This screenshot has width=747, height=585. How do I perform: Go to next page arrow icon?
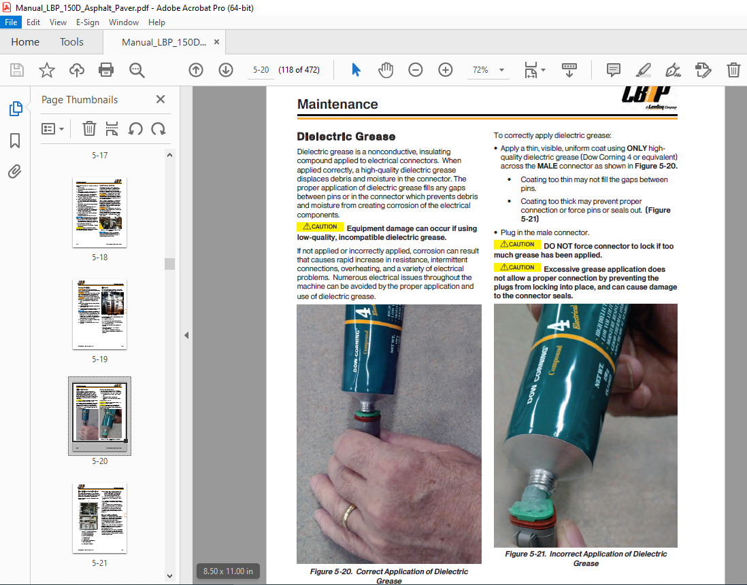click(x=226, y=71)
